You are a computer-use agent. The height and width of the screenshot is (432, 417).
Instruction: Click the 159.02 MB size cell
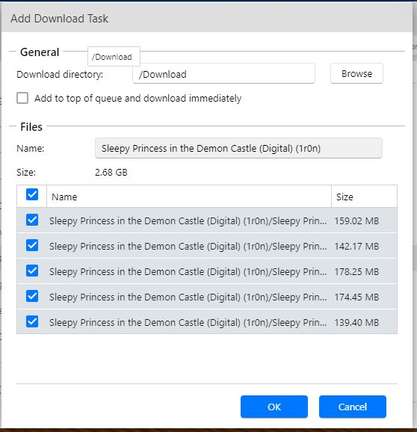click(x=356, y=220)
